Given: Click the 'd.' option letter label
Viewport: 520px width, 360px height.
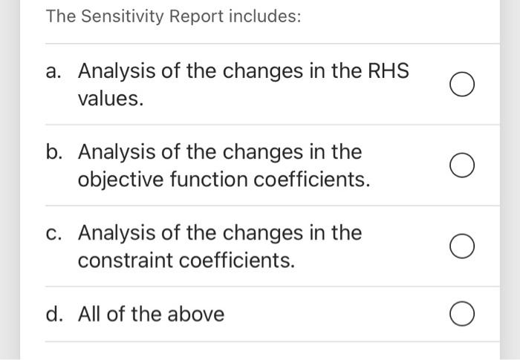Looking at the screenshot, I should pyautogui.click(x=55, y=314).
